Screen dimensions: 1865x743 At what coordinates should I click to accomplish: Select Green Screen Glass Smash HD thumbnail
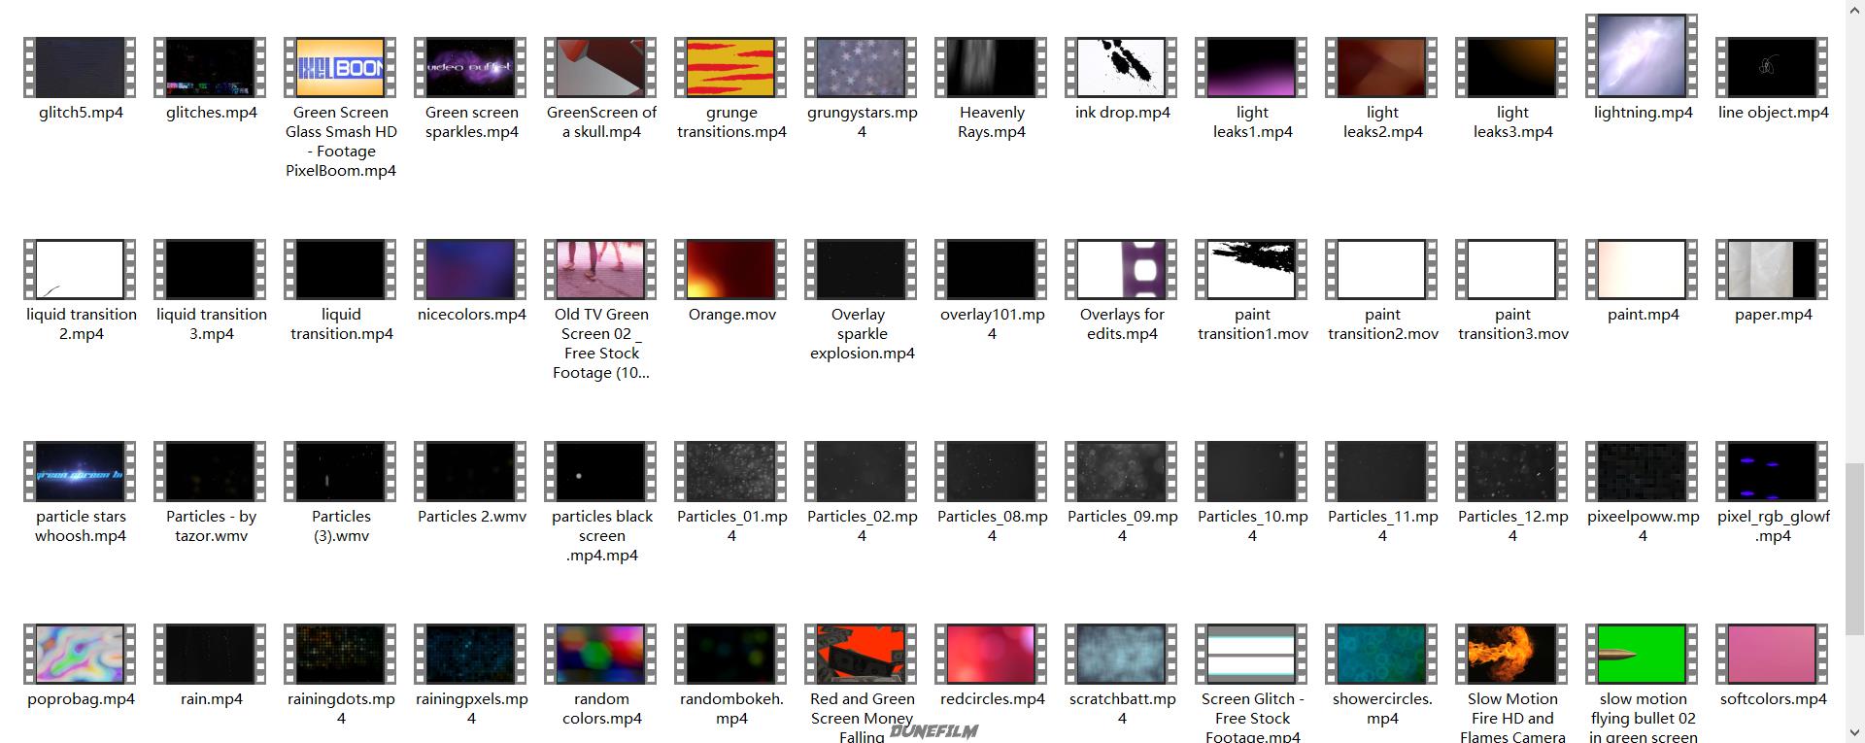click(x=341, y=68)
